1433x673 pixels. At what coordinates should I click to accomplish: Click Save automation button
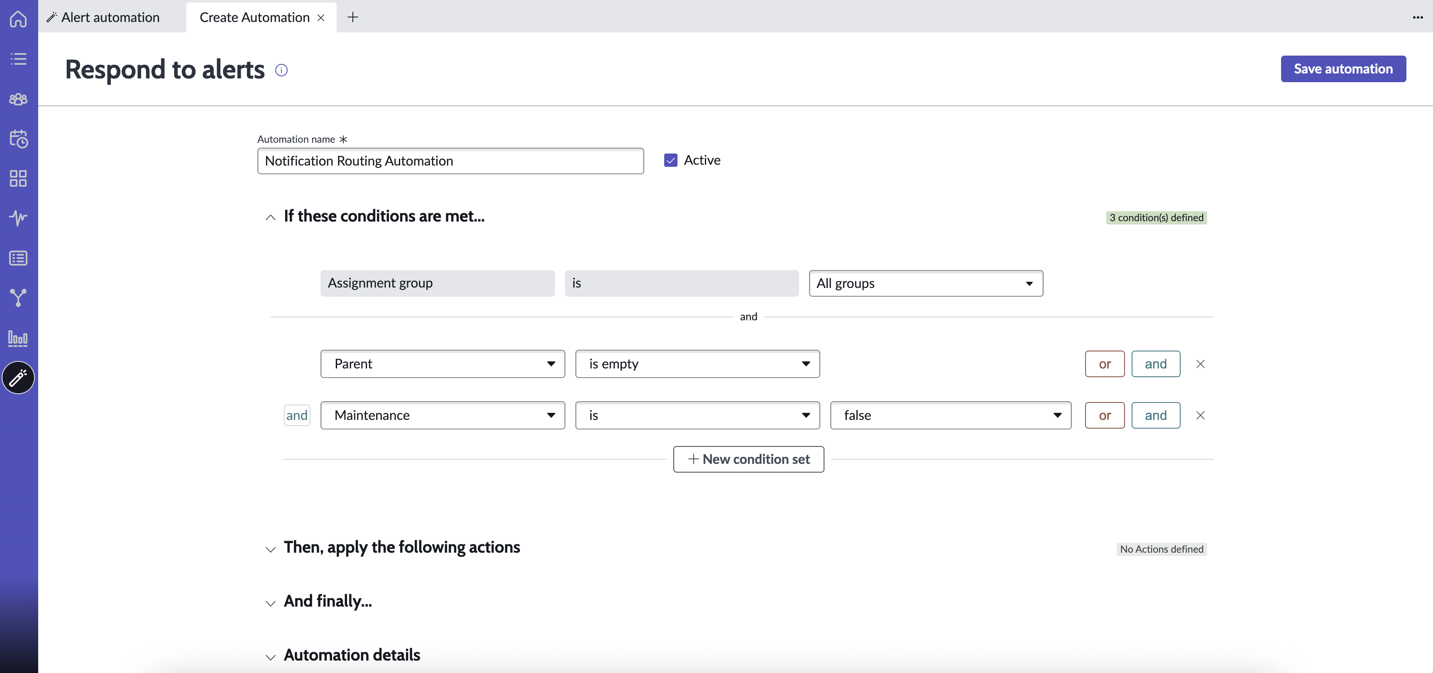click(1343, 69)
